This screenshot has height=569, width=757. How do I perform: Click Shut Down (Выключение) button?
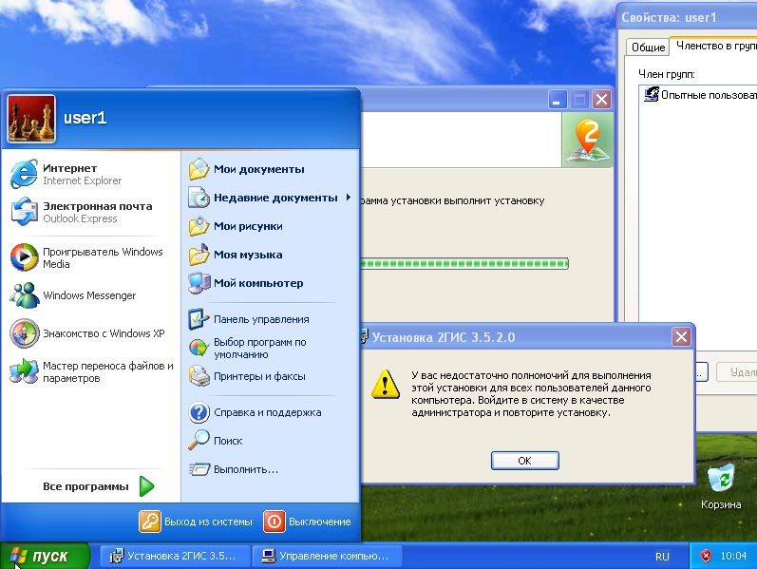[x=308, y=522]
